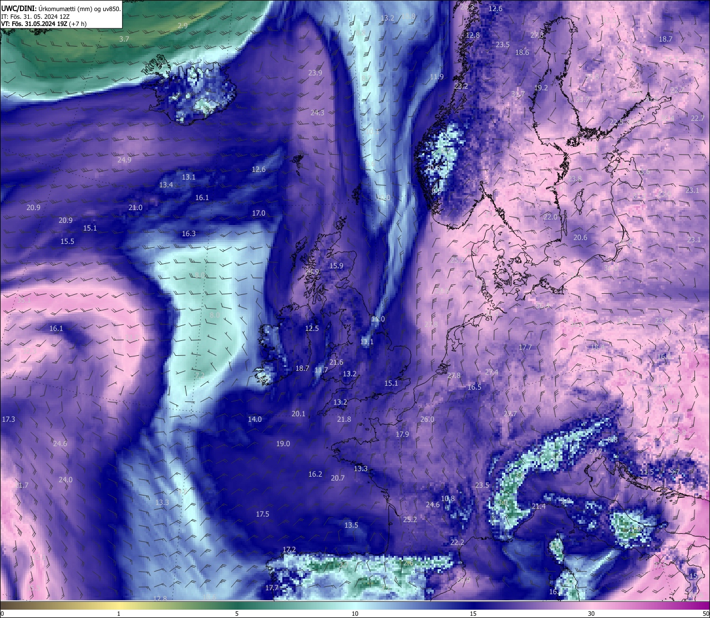The height and width of the screenshot is (618, 710).
Task: Click the 22.2 value near the Pyrenees
Action: 457,542
